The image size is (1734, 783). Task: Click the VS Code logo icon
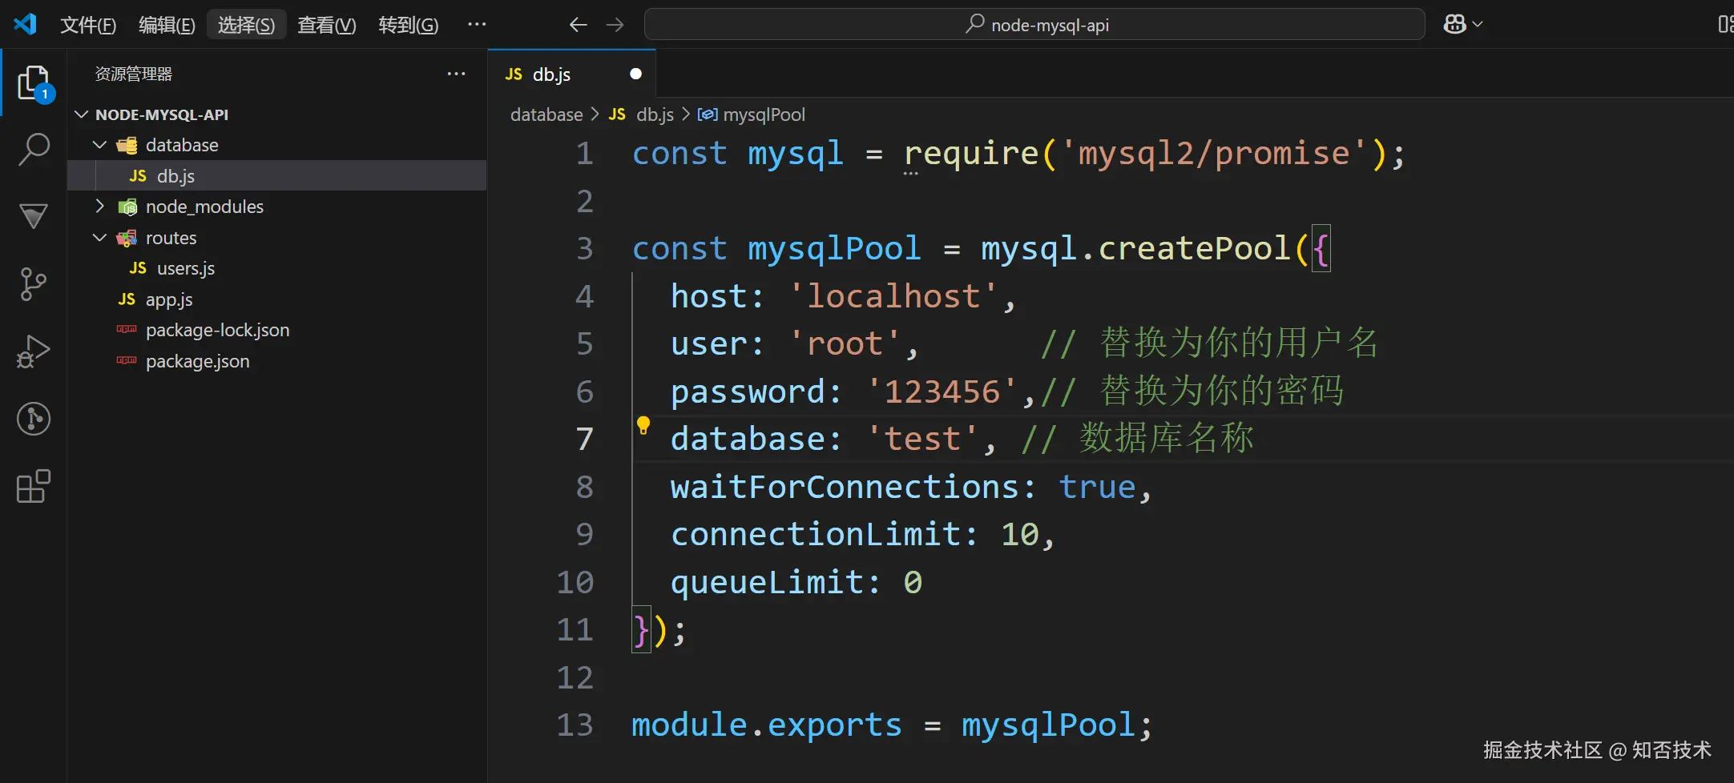pyautogui.click(x=25, y=24)
